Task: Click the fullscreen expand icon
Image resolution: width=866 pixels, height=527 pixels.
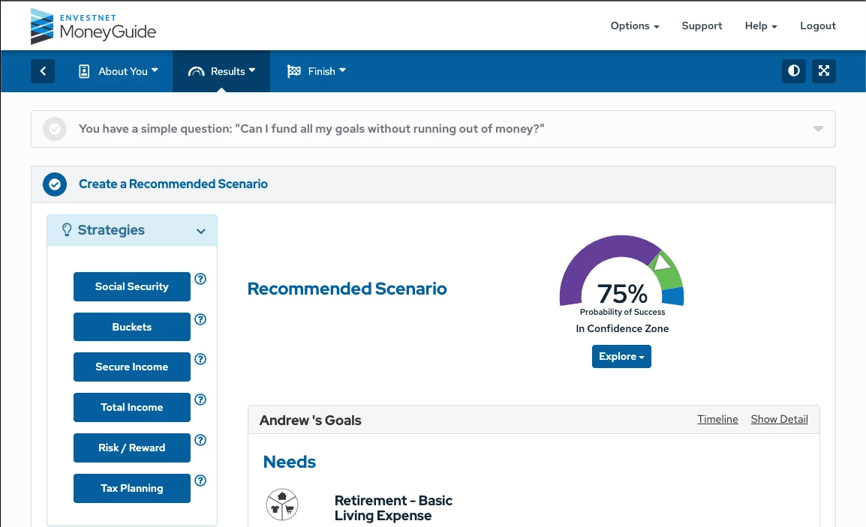Action: click(x=823, y=71)
